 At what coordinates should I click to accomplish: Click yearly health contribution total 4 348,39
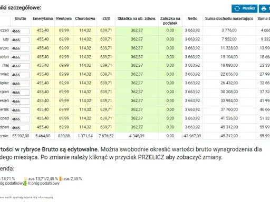pos(137,136)
